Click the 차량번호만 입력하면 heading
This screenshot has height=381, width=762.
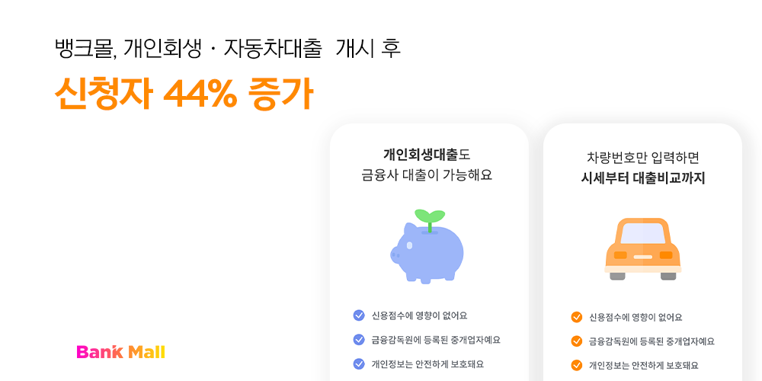(x=643, y=158)
